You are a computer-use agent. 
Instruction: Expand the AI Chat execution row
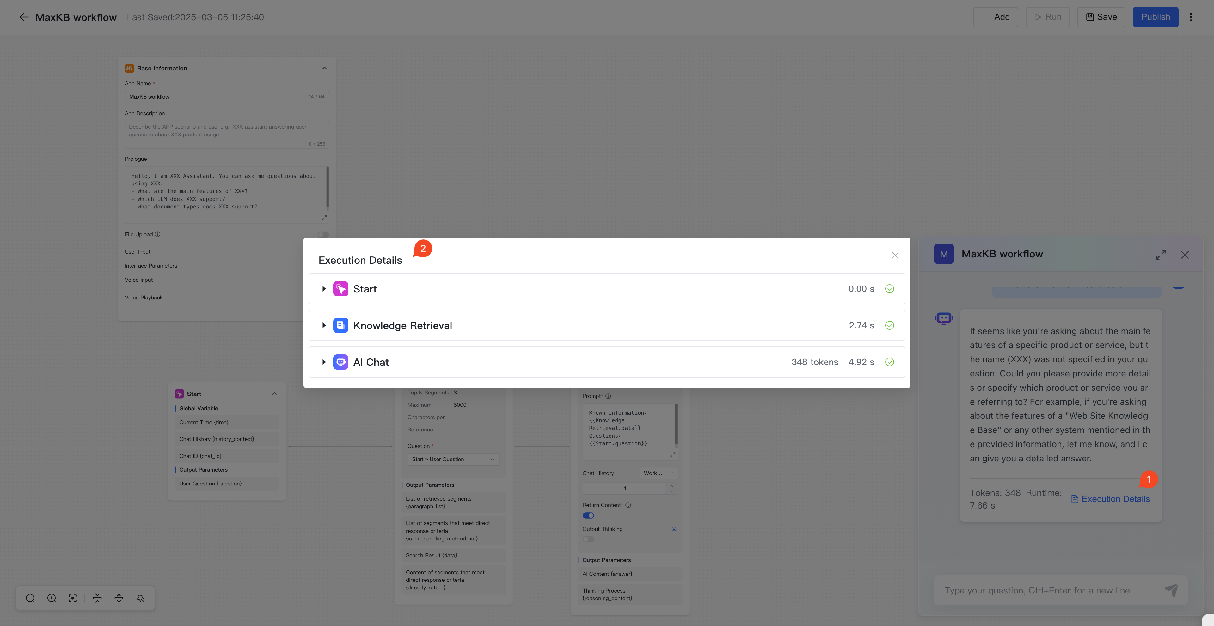[x=324, y=362]
